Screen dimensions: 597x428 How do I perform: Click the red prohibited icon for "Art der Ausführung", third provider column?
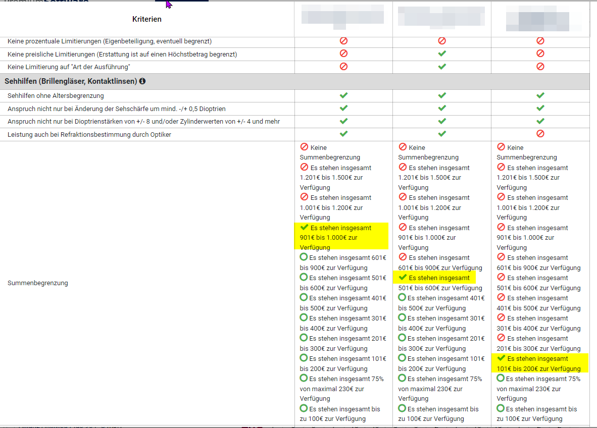pos(540,67)
